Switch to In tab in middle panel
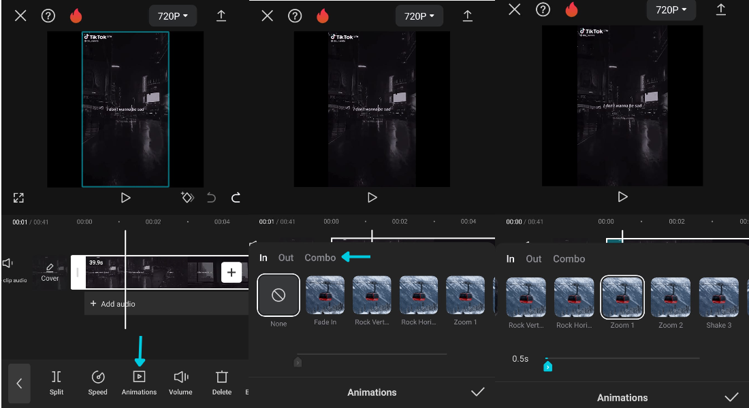The height and width of the screenshot is (408, 749). click(264, 258)
